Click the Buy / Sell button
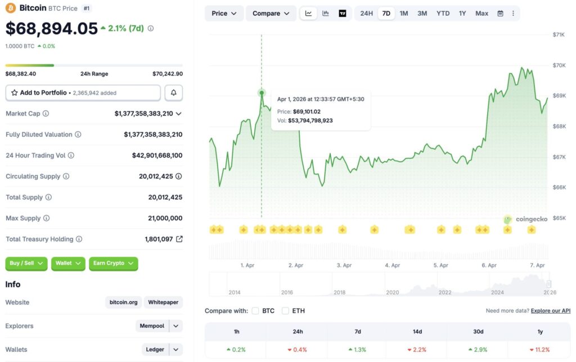This screenshot has height=362, width=576. (26, 263)
